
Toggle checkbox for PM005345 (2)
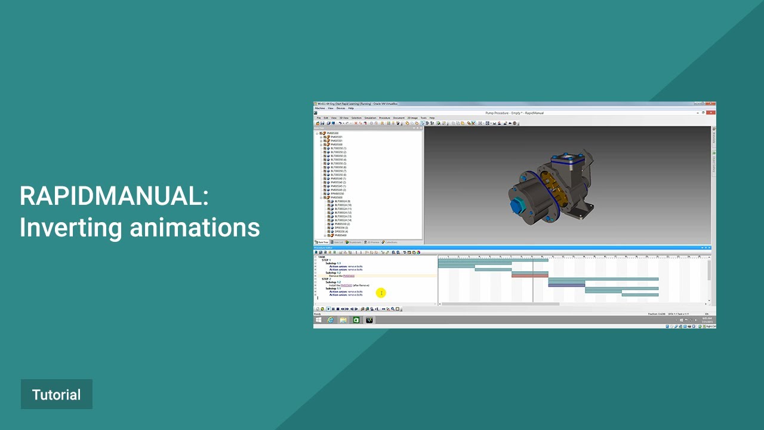(325, 190)
